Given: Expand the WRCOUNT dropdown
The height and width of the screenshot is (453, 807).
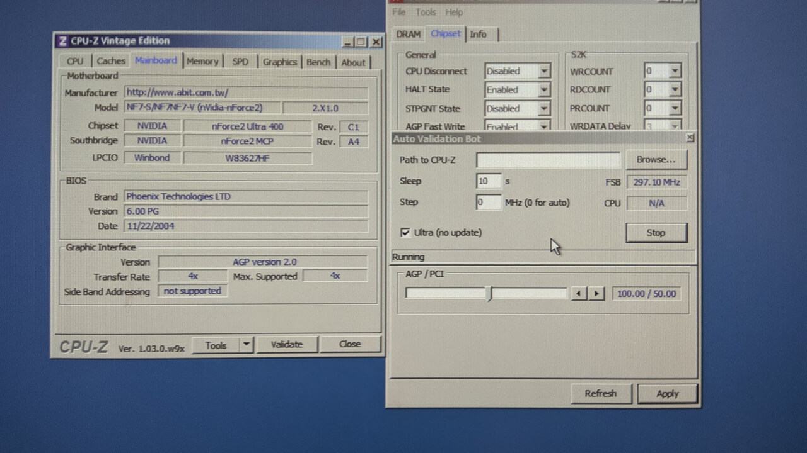Looking at the screenshot, I should tap(675, 71).
